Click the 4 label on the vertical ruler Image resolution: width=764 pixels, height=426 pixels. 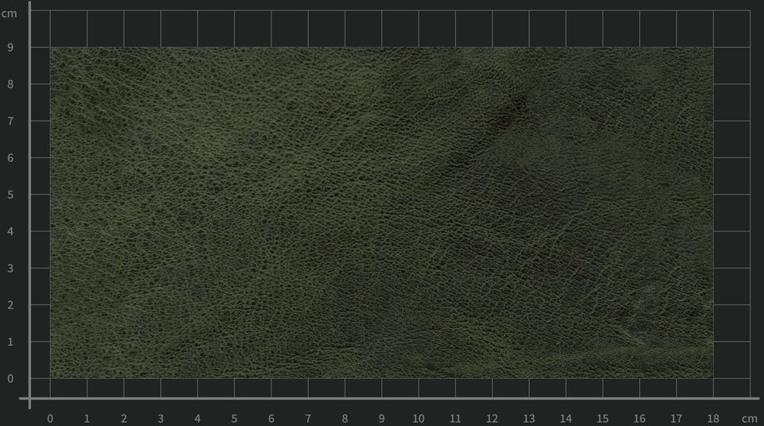(x=10, y=231)
